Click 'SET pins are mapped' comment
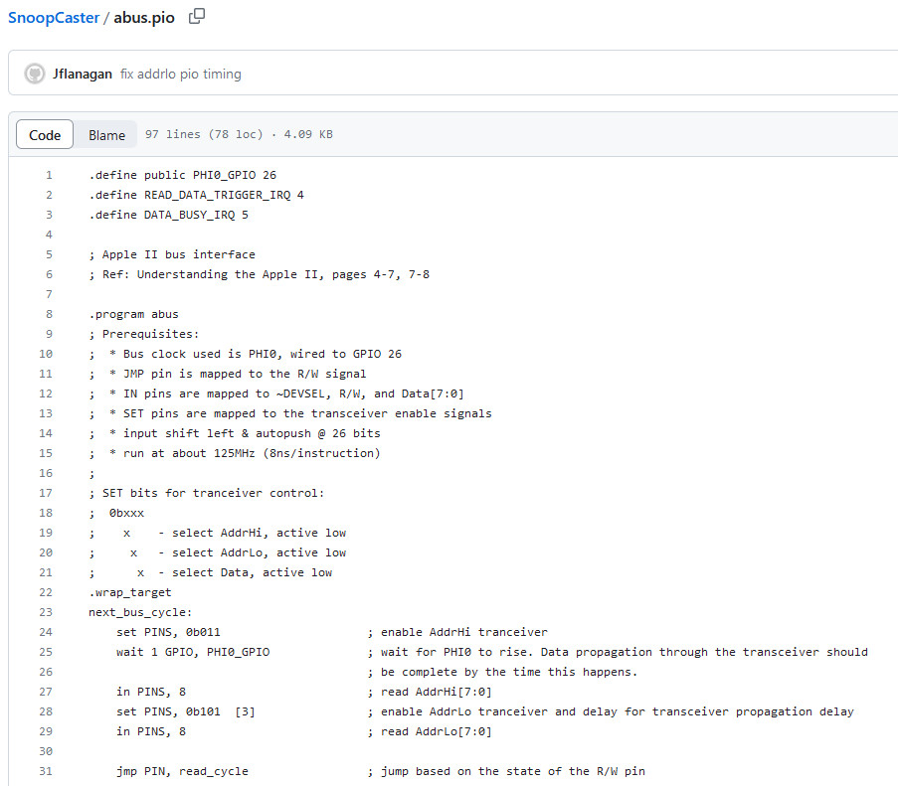The width and height of the screenshot is (898, 786). tap(290, 413)
